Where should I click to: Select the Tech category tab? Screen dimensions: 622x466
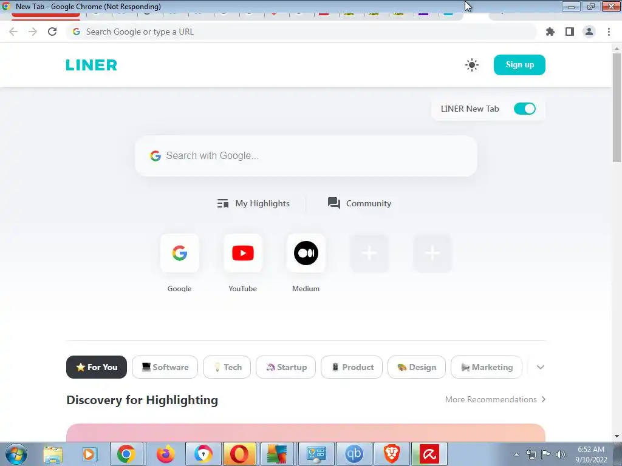[x=227, y=367]
